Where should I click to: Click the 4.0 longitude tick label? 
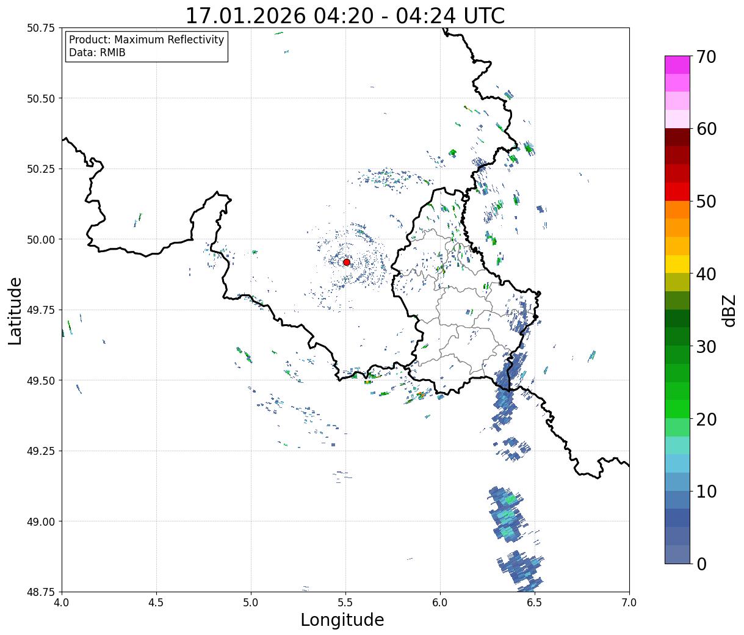coord(62,603)
